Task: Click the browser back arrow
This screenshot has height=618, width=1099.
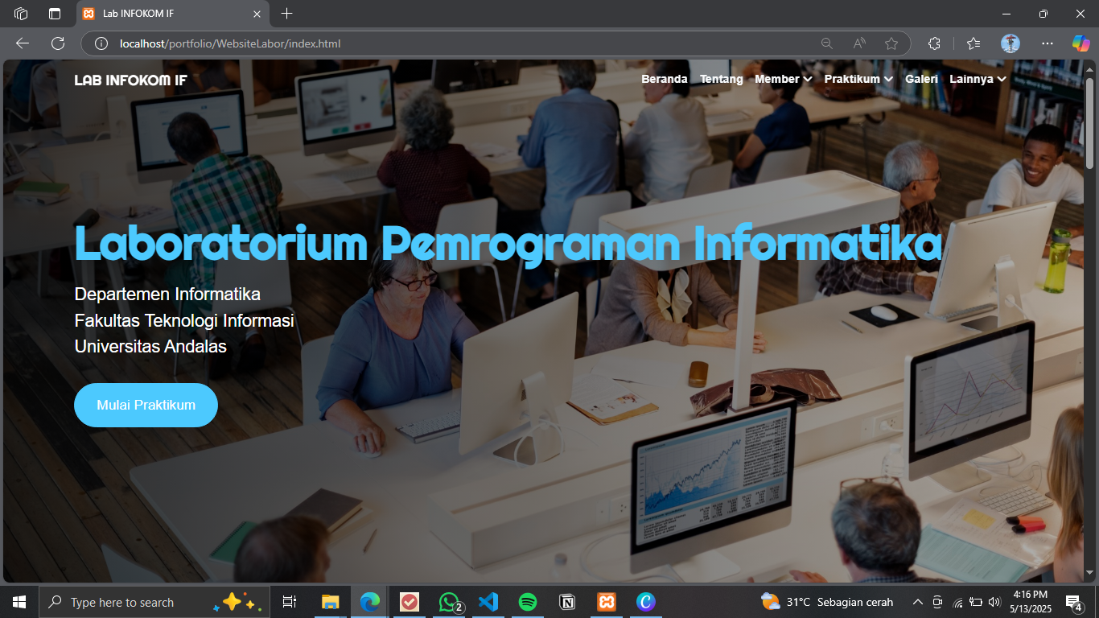Action: point(23,43)
